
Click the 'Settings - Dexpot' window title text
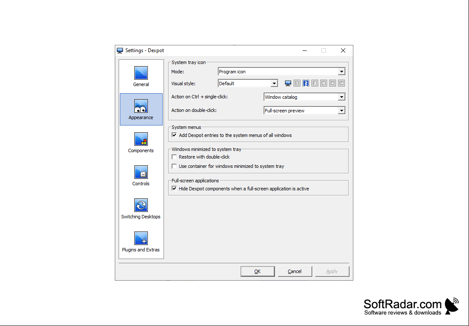144,50
